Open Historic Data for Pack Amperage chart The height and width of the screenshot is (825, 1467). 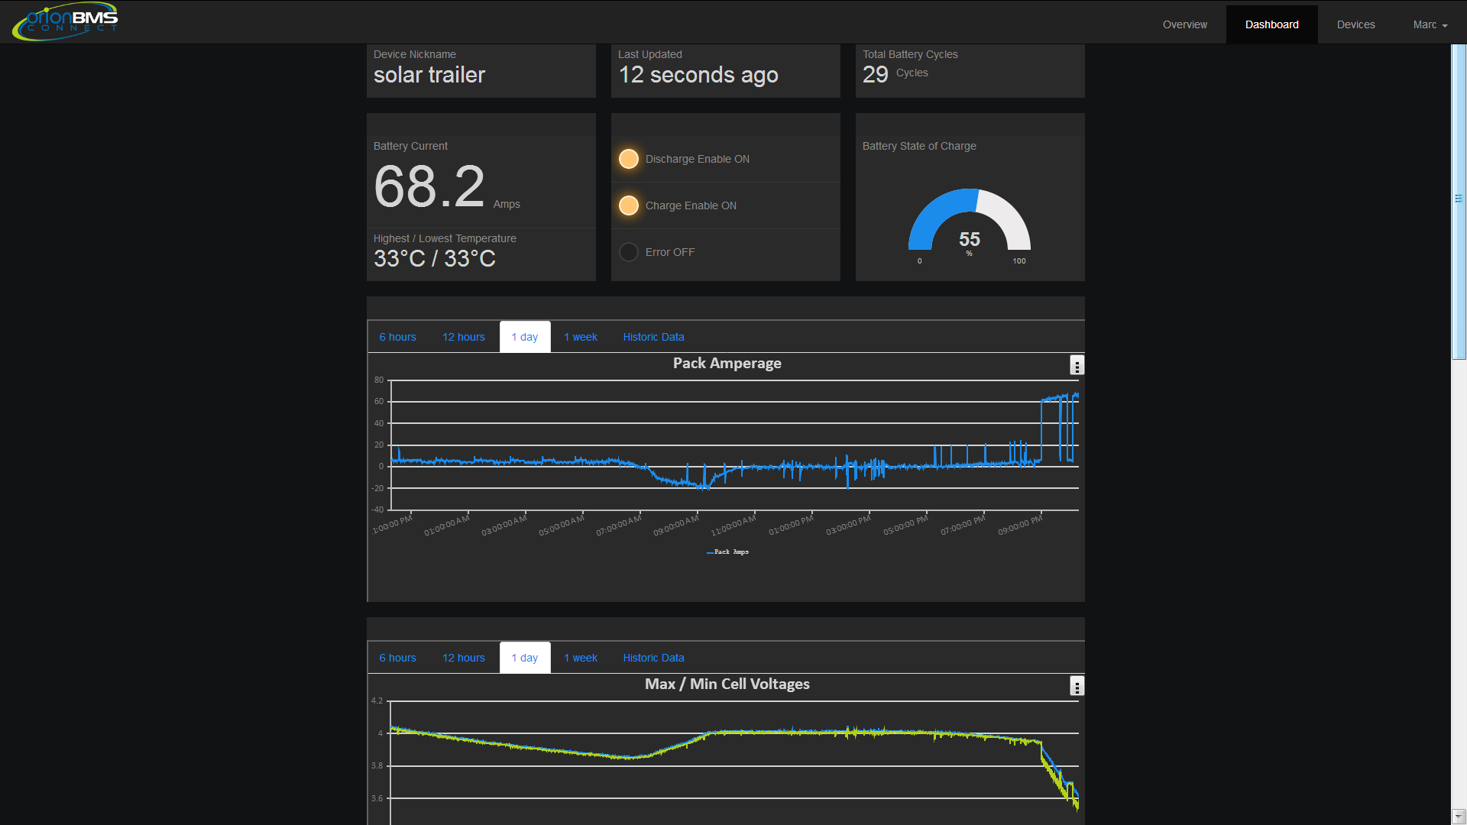(653, 337)
